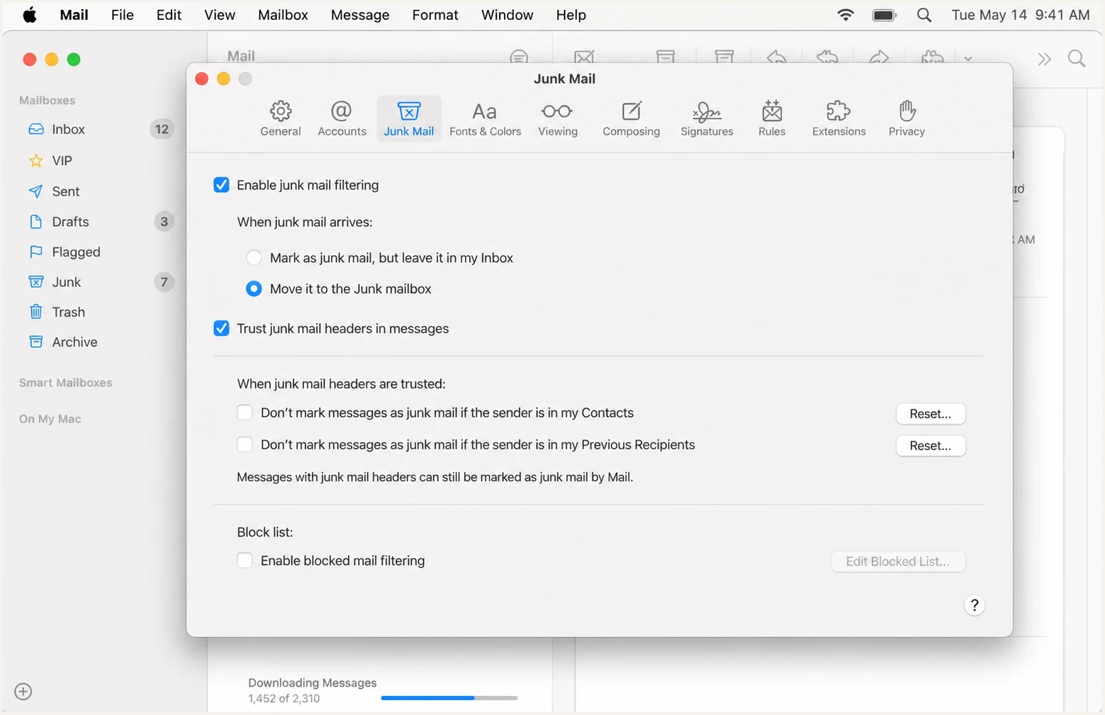This screenshot has height=715, width=1105.
Task: Open the Help menu
Action: [571, 15]
